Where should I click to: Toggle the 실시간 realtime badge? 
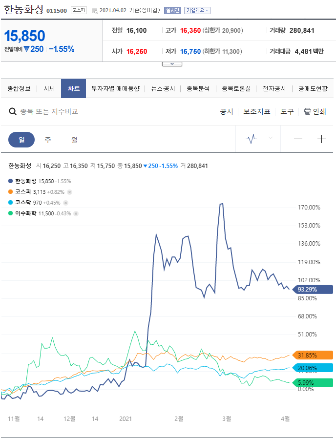pos(172,10)
